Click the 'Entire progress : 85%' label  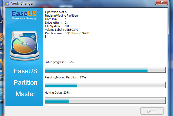(59, 62)
